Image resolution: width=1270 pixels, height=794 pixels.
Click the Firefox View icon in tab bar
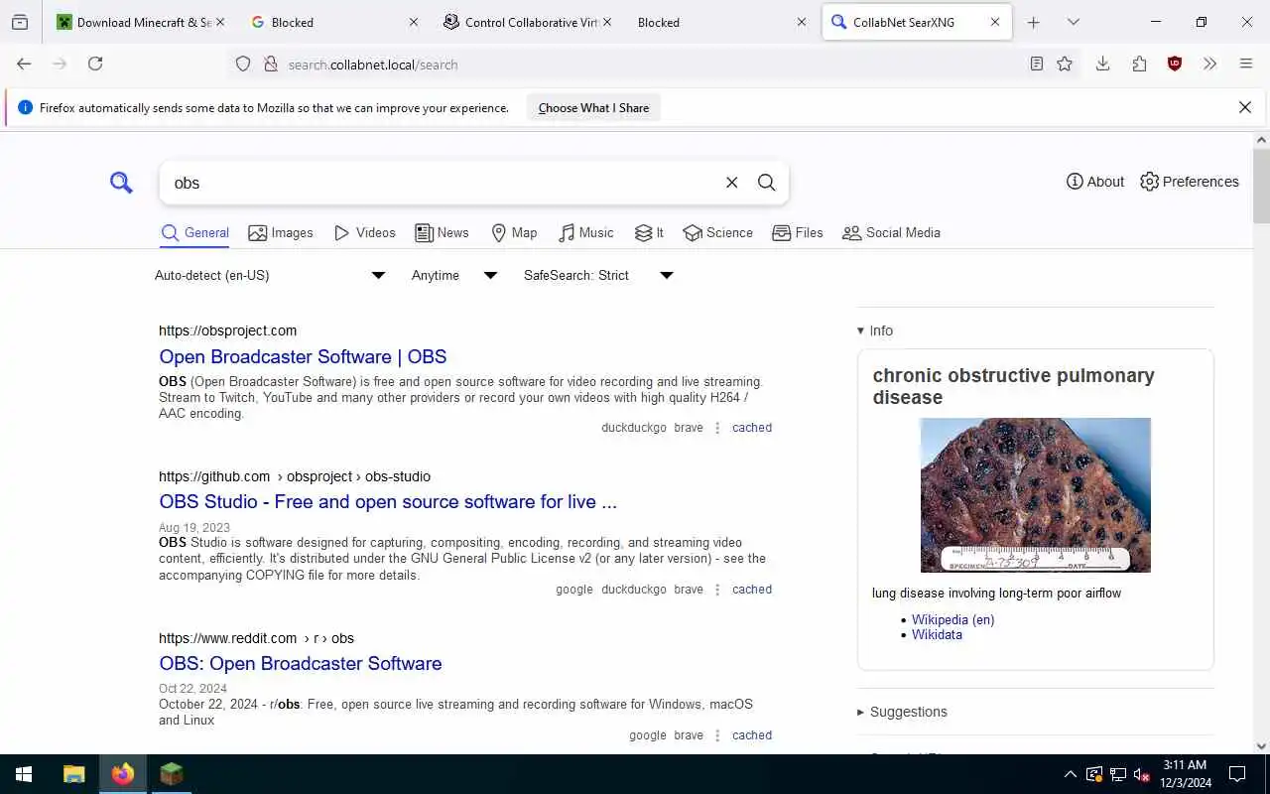20,22
